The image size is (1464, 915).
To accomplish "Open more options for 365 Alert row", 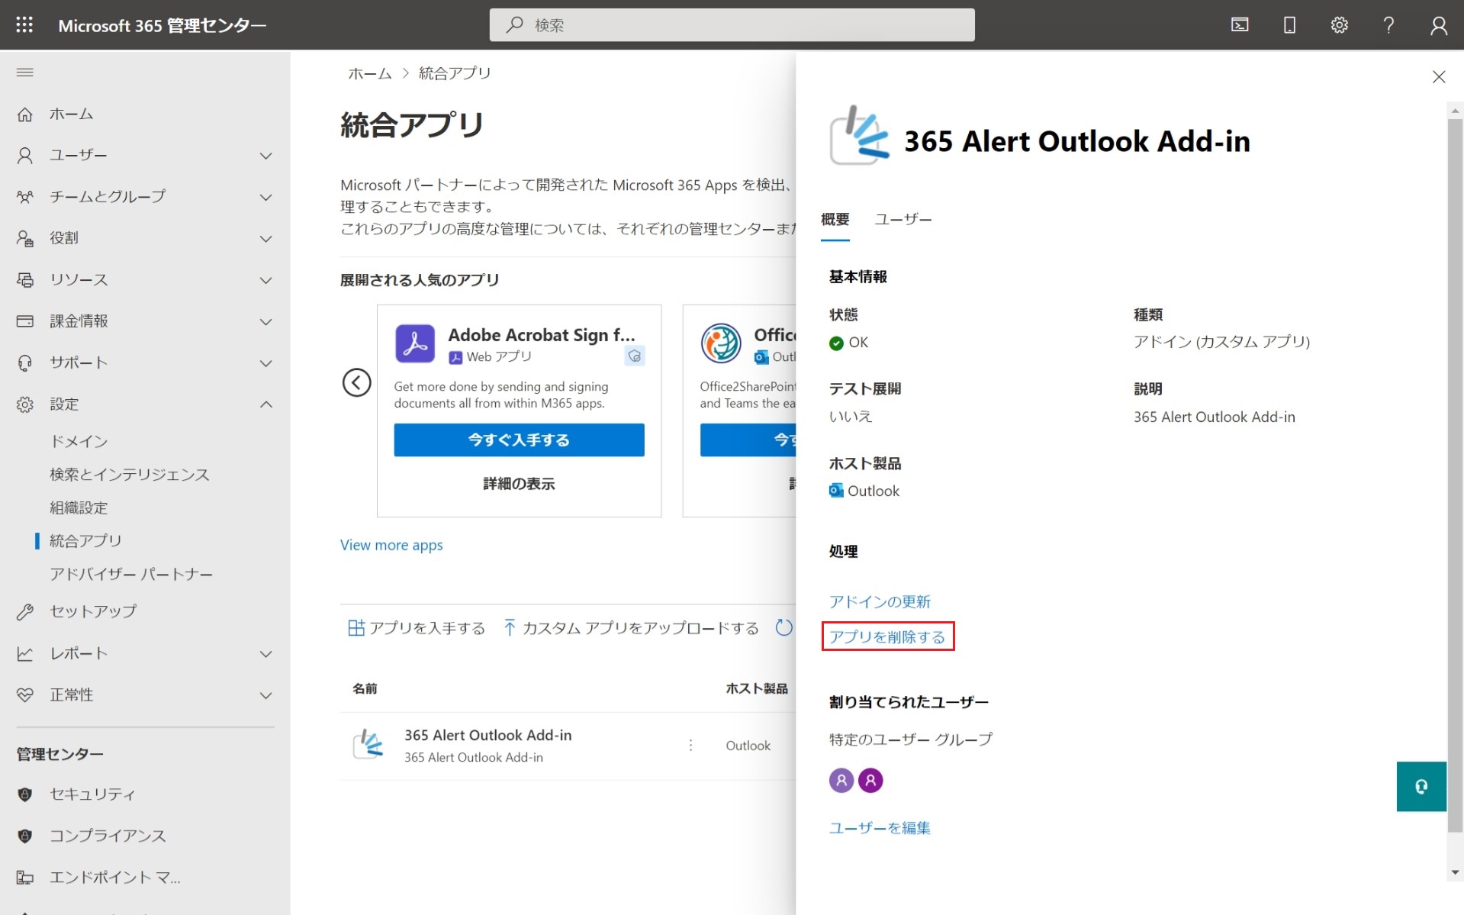I will coord(690,745).
